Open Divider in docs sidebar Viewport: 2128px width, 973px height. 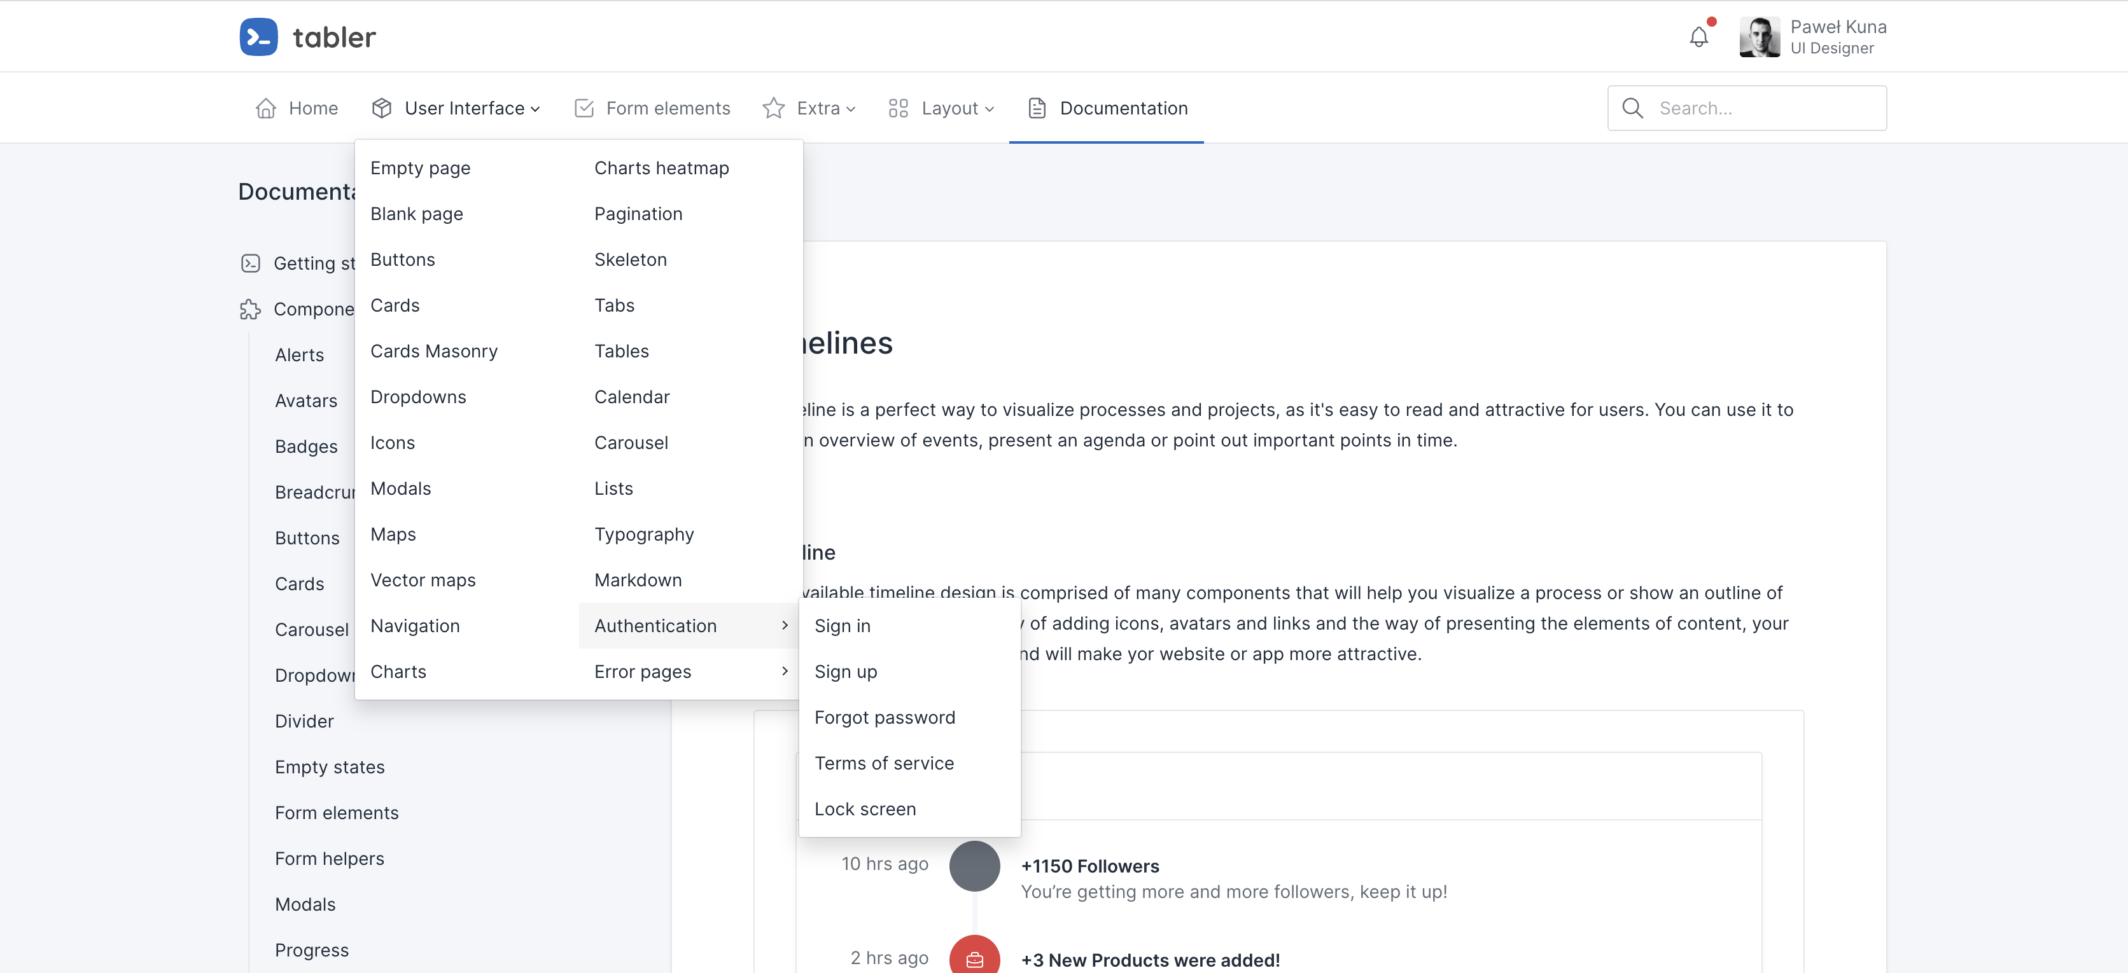coord(304,721)
